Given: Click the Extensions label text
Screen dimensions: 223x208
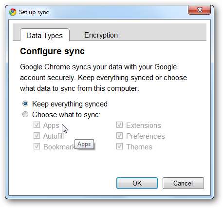Looking at the screenshot, I should pyautogui.click(x=144, y=125).
